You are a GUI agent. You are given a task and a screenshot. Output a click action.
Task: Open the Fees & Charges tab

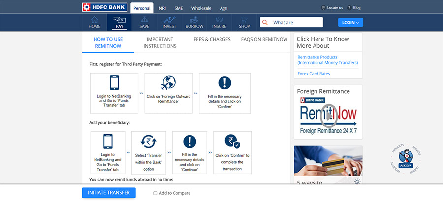[212, 39]
